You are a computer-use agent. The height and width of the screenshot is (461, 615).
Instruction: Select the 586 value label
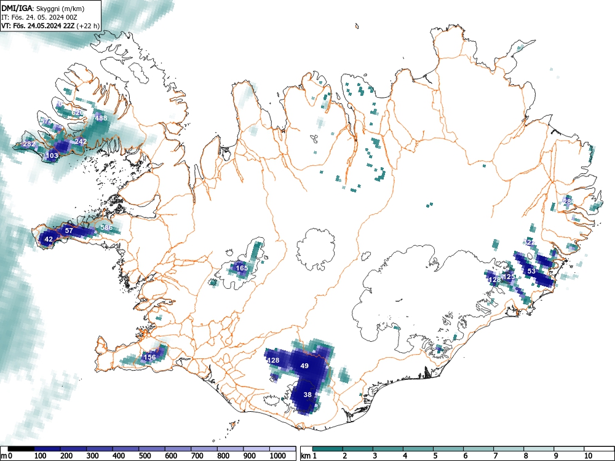tap(106, 227)
